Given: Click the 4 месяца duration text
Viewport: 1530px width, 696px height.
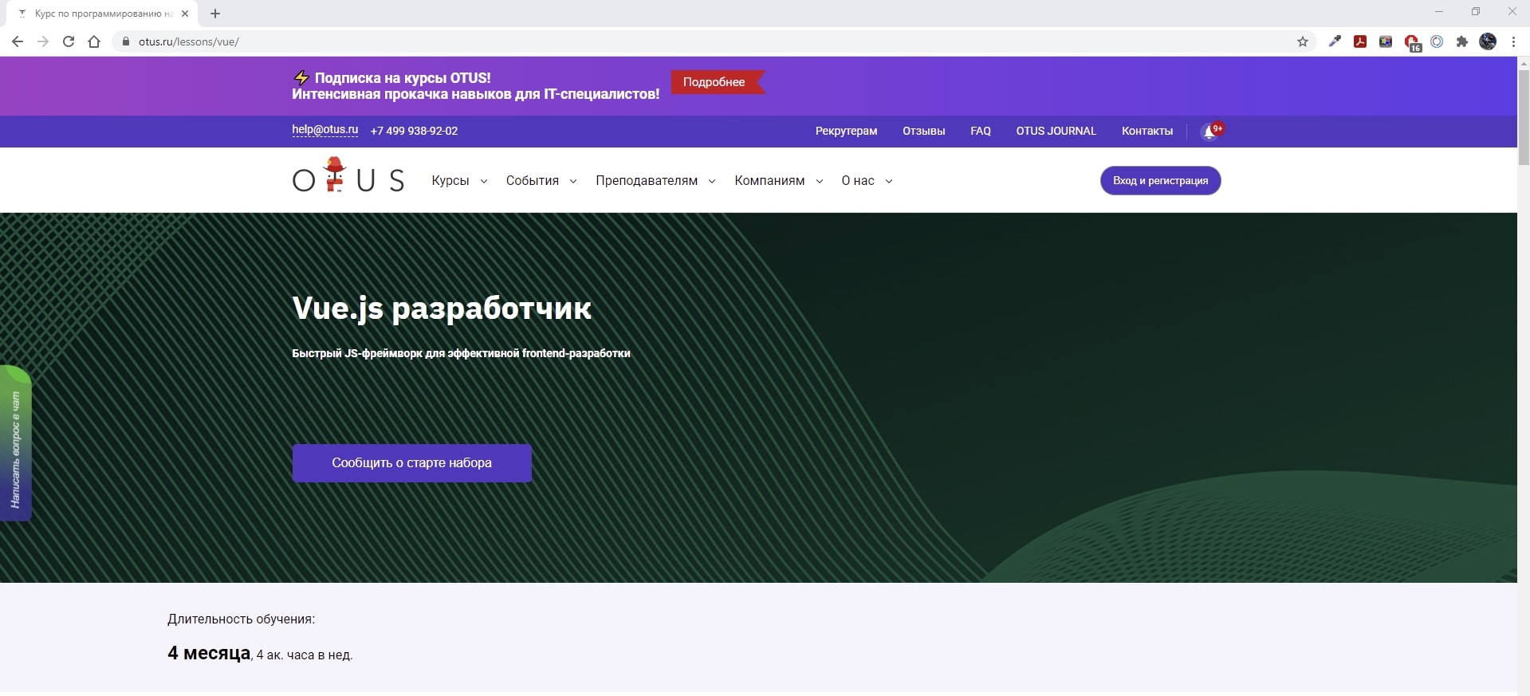Looking at the screenshot, I should click(x=209, y=653).
